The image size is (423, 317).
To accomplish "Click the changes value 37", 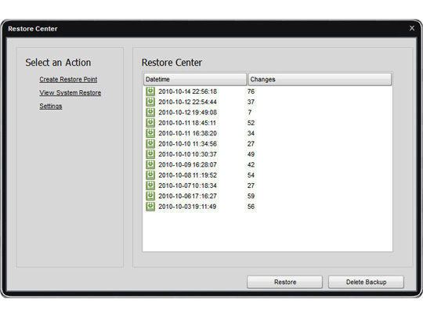I will coord(251,102).
